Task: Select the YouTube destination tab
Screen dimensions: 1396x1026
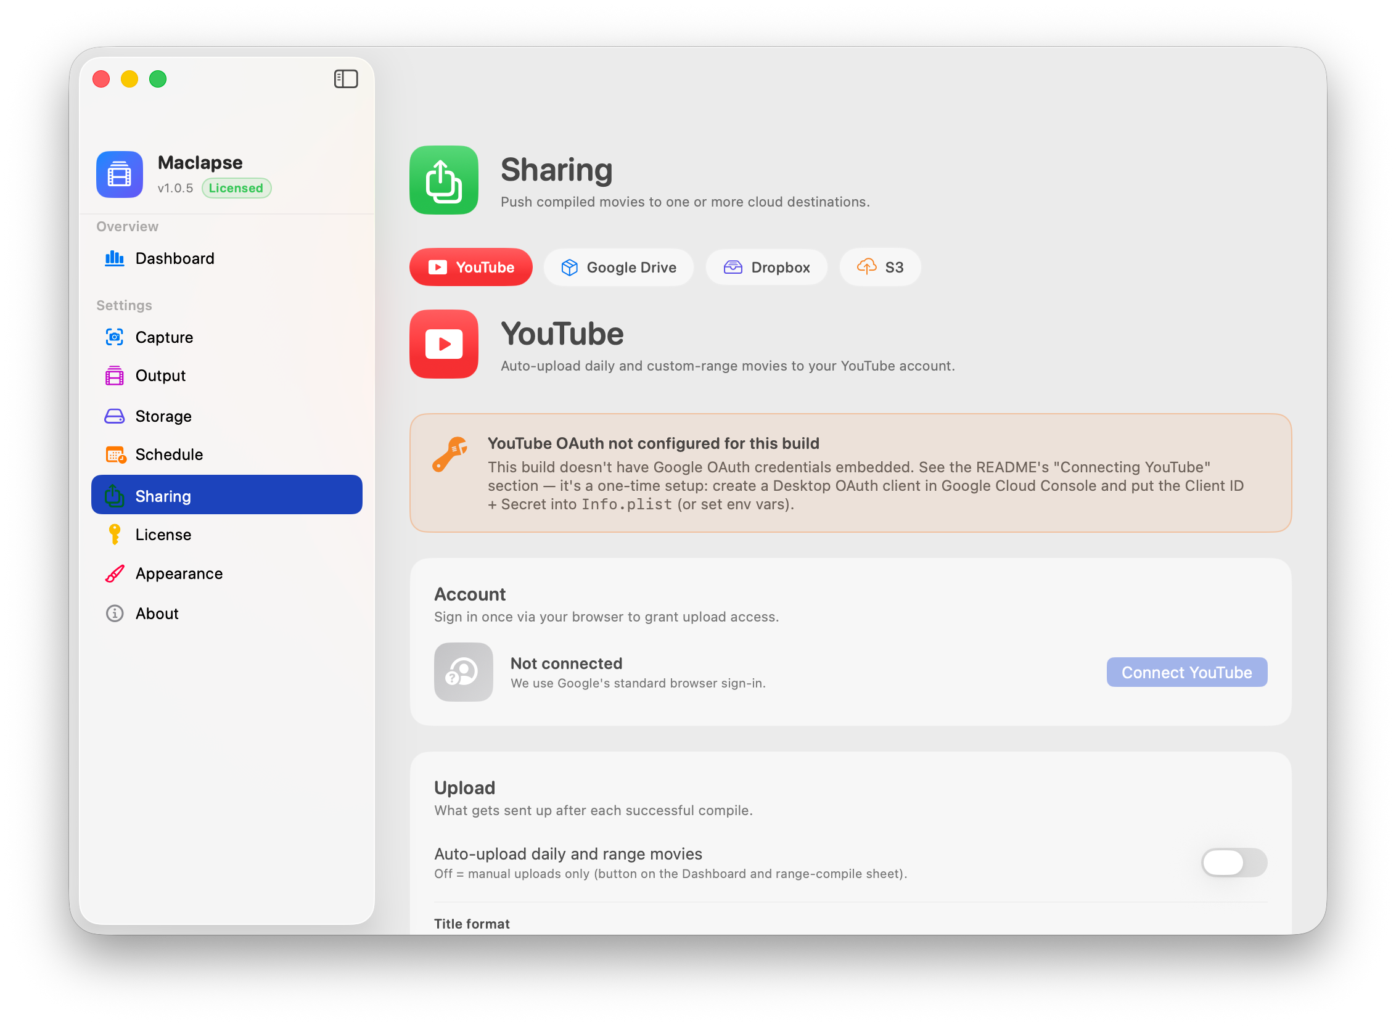Action: (470, 268)
